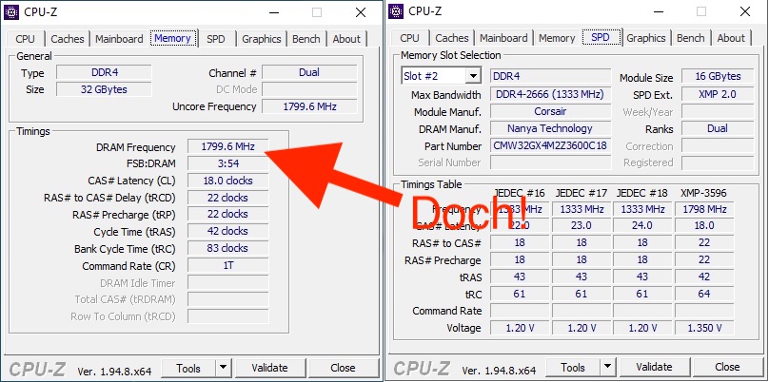Open Graphics tab in left window
This screenshot has height=382, width=769.
[262, 39]
